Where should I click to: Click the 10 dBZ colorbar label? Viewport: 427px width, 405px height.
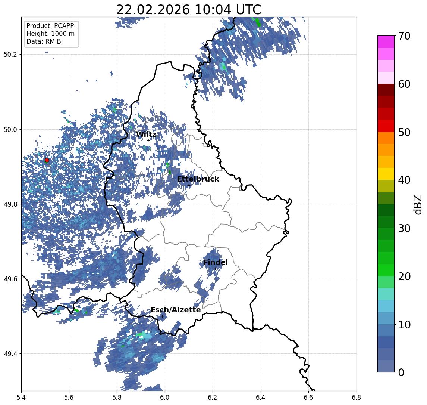(x=404, y=324)
